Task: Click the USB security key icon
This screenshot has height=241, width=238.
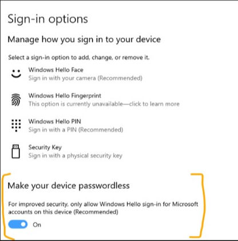Action: (x=16, y=151)
